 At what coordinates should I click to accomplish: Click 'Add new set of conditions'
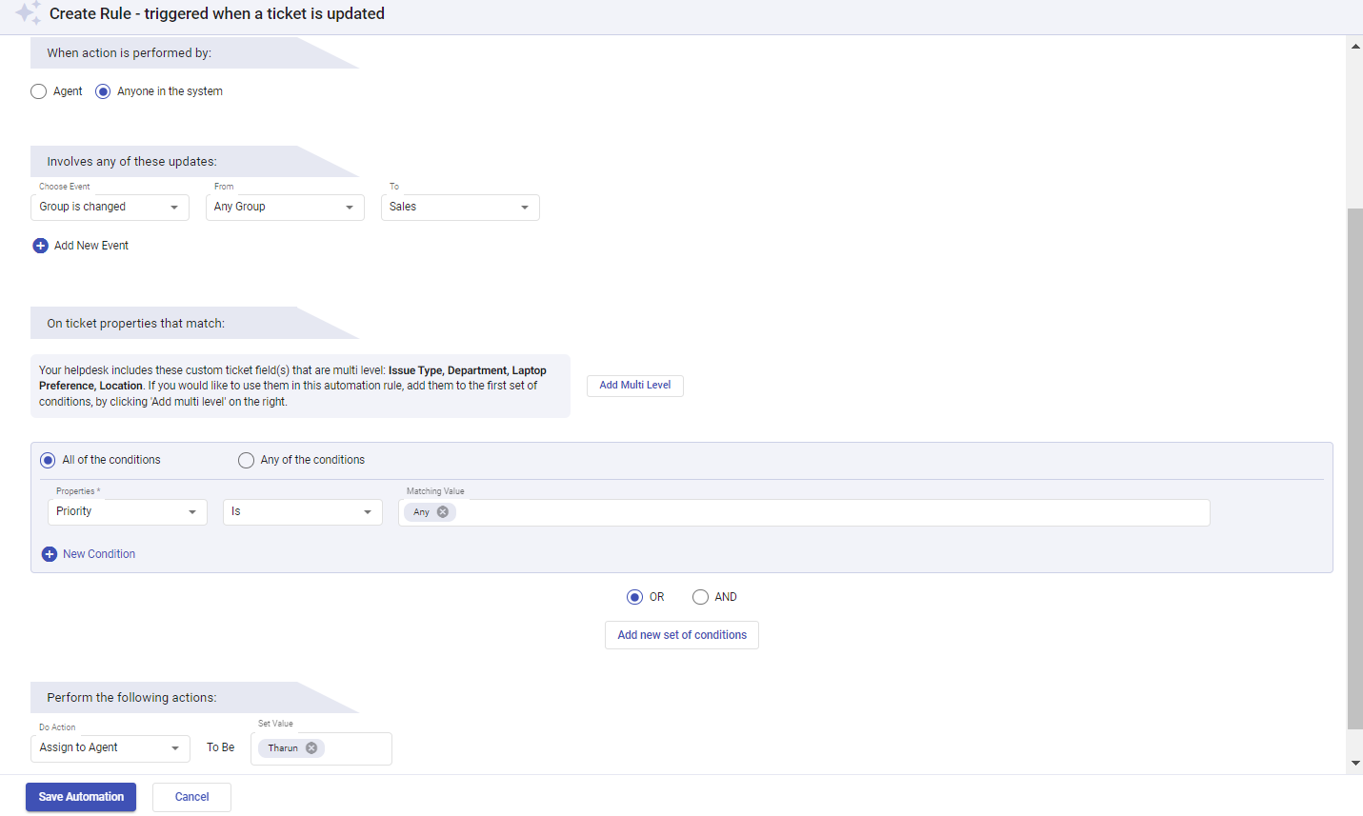681,635
